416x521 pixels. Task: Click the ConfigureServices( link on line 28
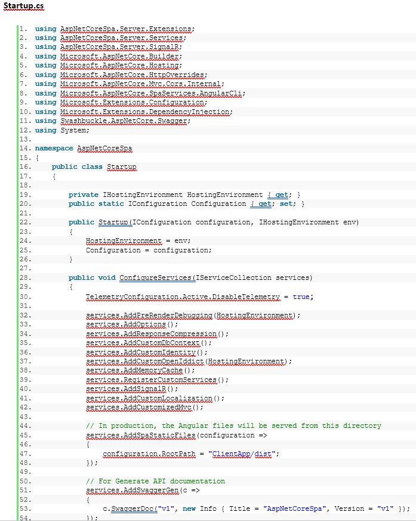click(x=158, y=278)
